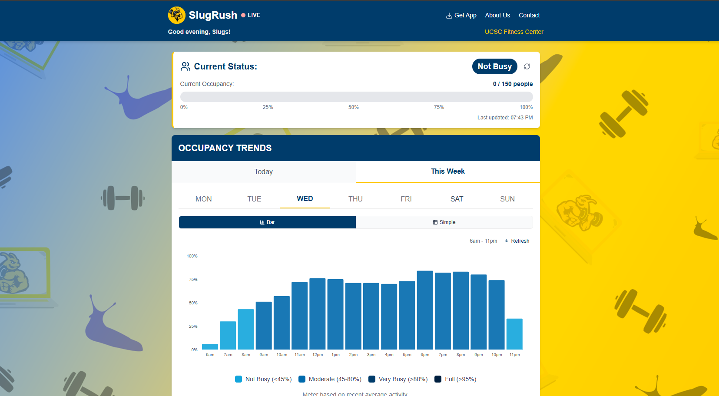Click the 11pm bar in chart
Image resolution: width=719 pixels, height=396 pixels.
(514, 334)
